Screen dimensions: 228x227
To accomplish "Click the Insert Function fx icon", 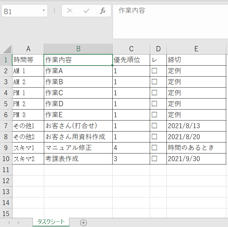I will coord(103,11).
